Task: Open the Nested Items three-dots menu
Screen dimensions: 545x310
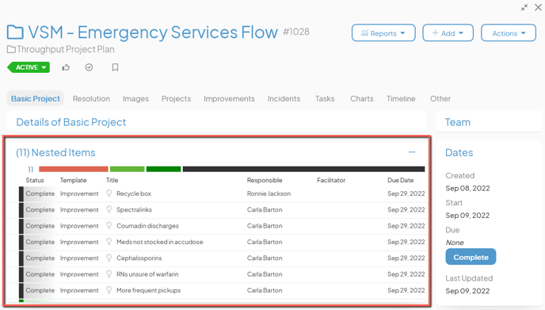Action: 412,152
